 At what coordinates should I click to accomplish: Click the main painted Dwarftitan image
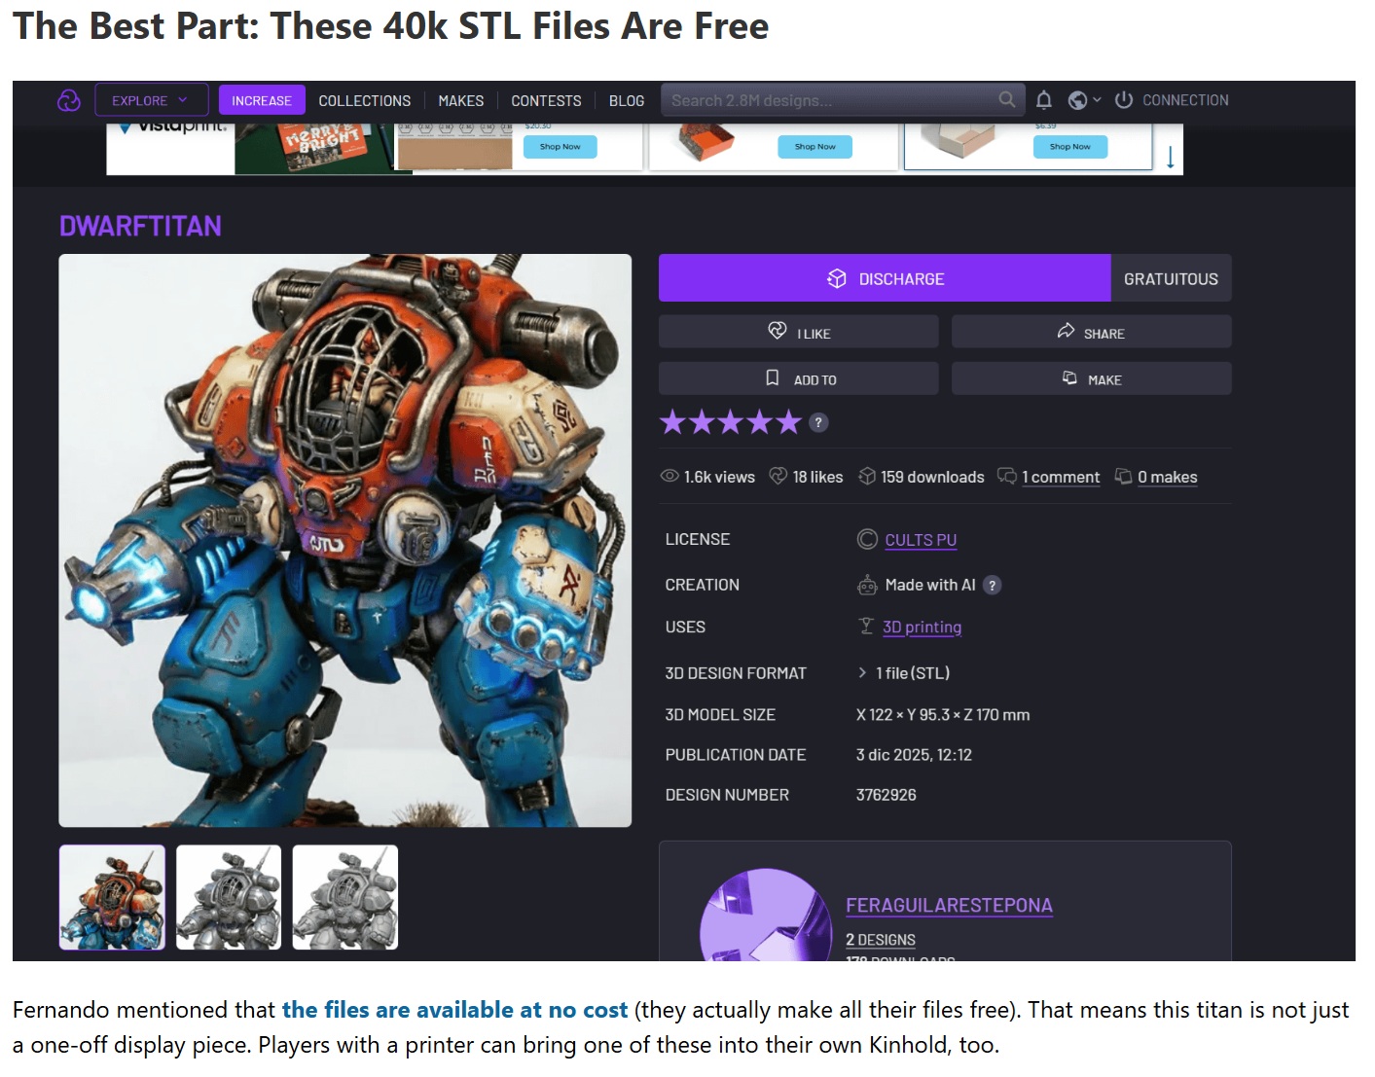[x=345, y=541]
